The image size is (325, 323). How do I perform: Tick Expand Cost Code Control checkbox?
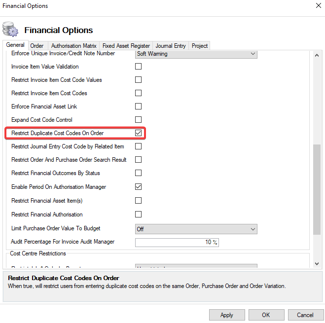pyautogui.click(x=138, y=120)
